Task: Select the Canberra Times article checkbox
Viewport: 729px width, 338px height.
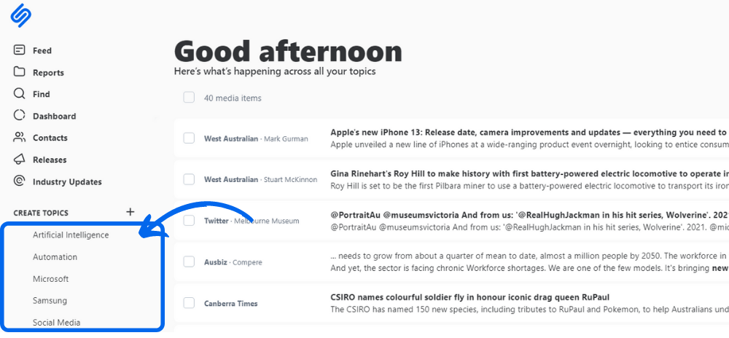Action: click(189, 303)
